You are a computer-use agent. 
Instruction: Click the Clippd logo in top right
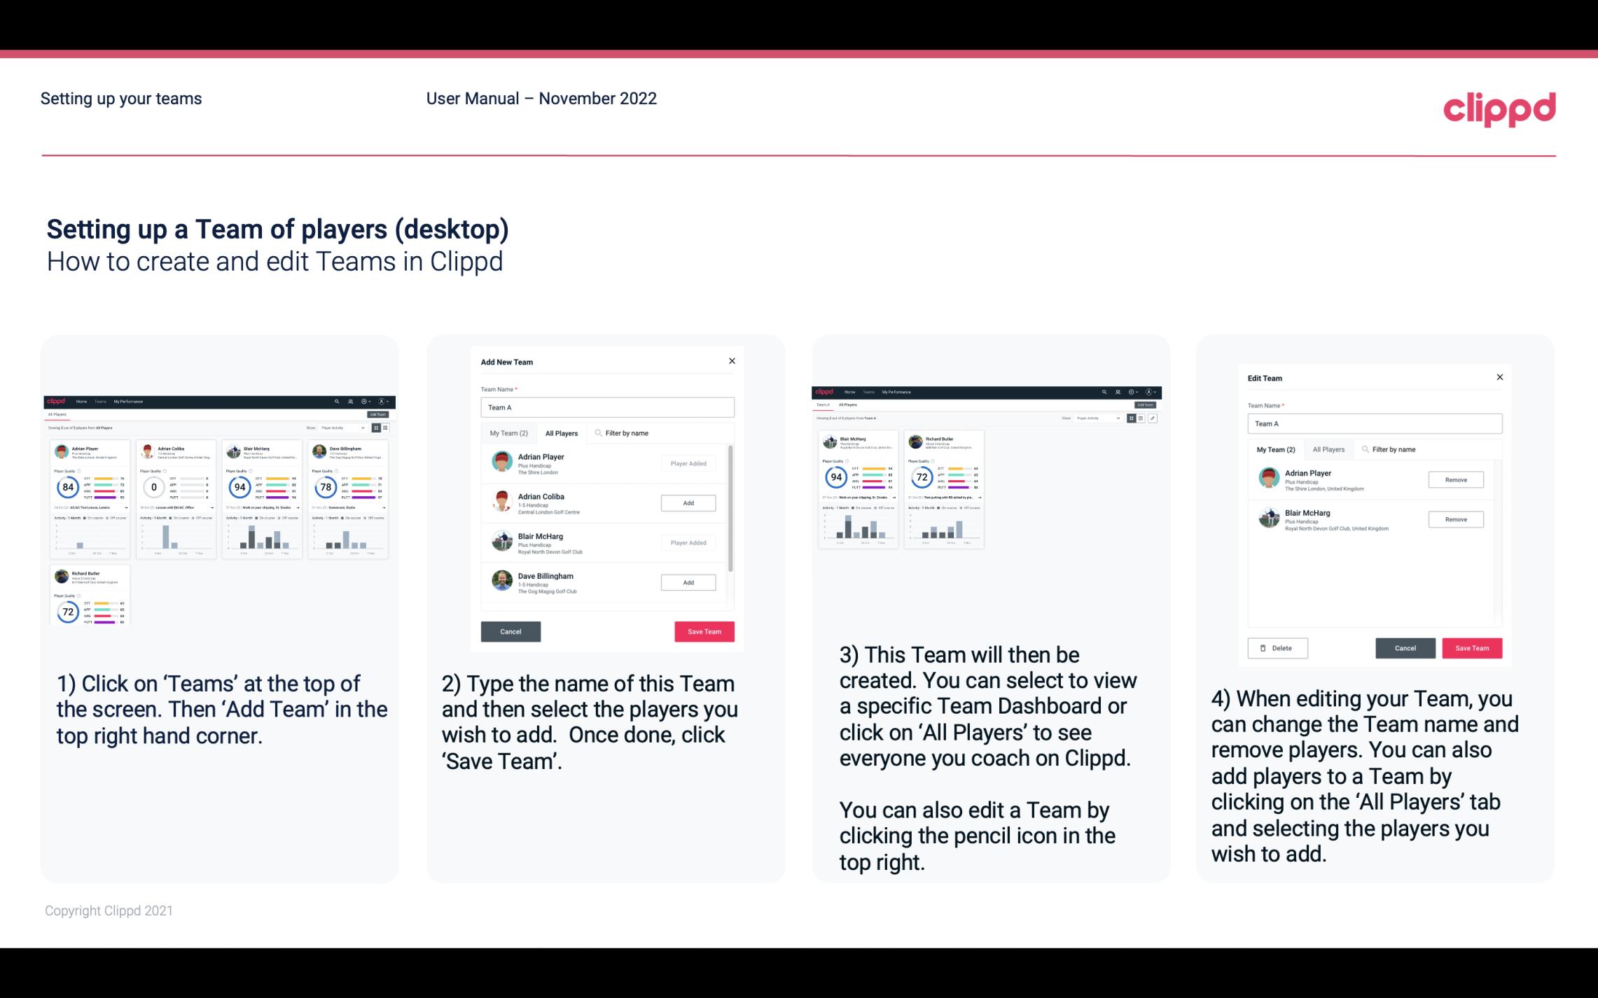tap(1499, 108)
